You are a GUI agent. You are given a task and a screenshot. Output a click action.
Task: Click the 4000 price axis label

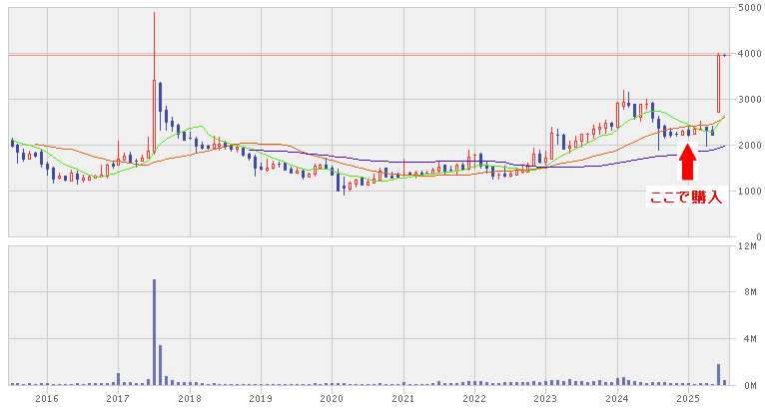(750, 53)
